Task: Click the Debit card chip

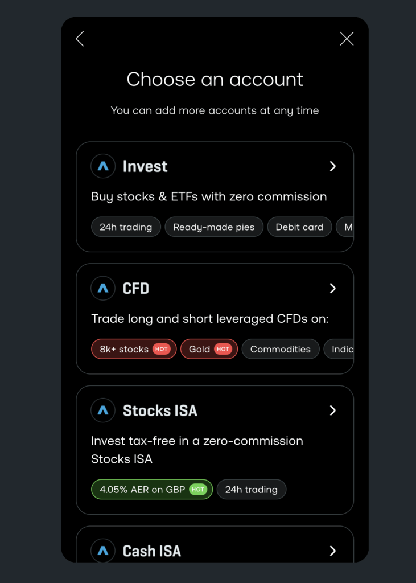Action: [x=299, y=227]
